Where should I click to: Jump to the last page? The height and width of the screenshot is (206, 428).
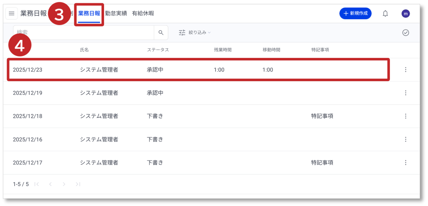coord(78,184)
